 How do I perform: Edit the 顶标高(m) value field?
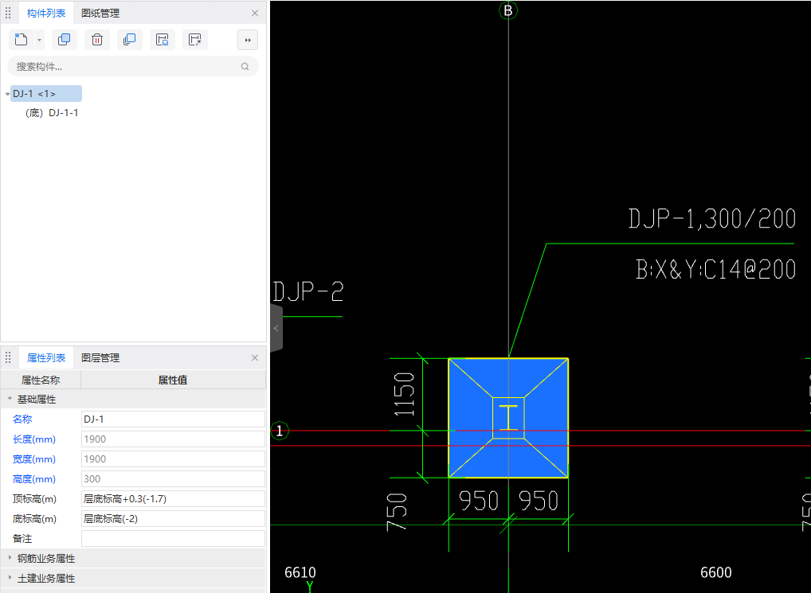[173, 498]
